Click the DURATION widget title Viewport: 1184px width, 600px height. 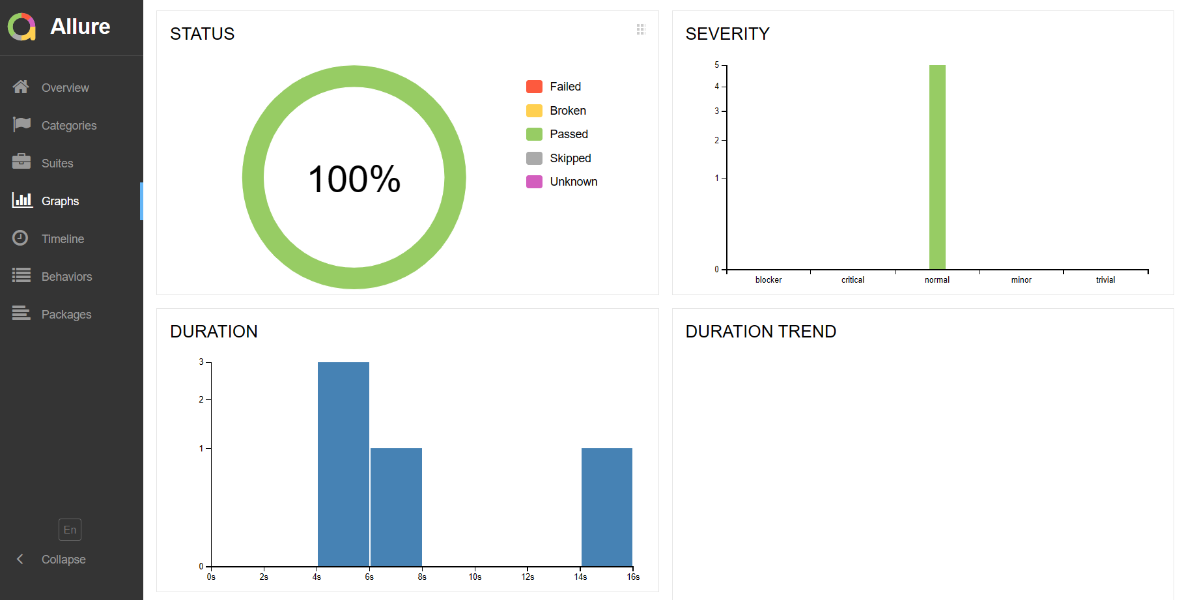tap(214, 332)
